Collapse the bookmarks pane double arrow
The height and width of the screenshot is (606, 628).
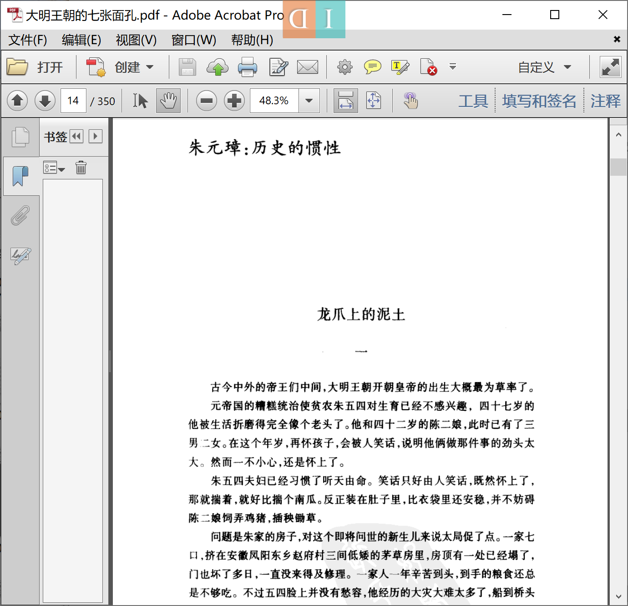pos(76,136)
